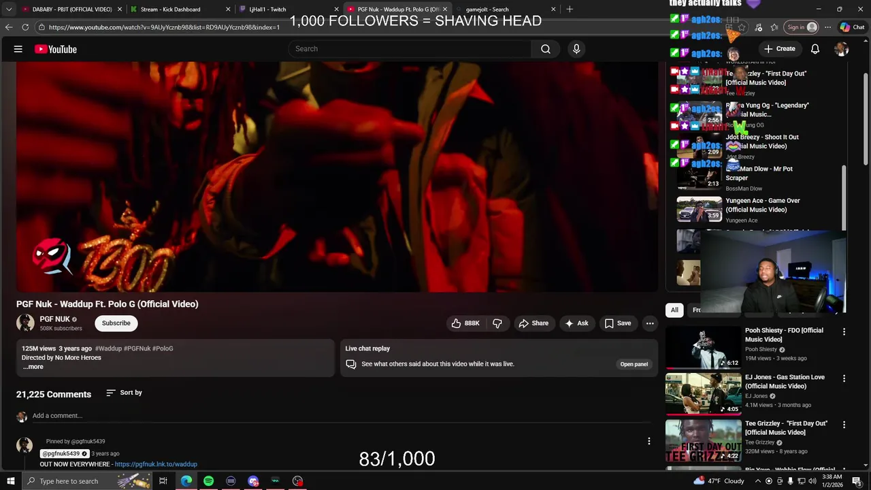This screenshot has height=490, width=871.
Task: Open the pinned comment action menu
Action: click(x=649, y=441)
